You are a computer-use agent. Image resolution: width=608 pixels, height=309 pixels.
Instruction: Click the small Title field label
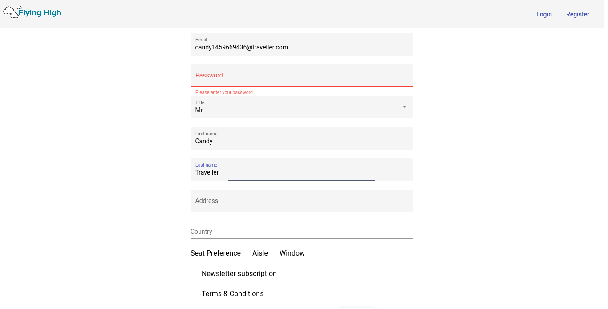[200, 102]
